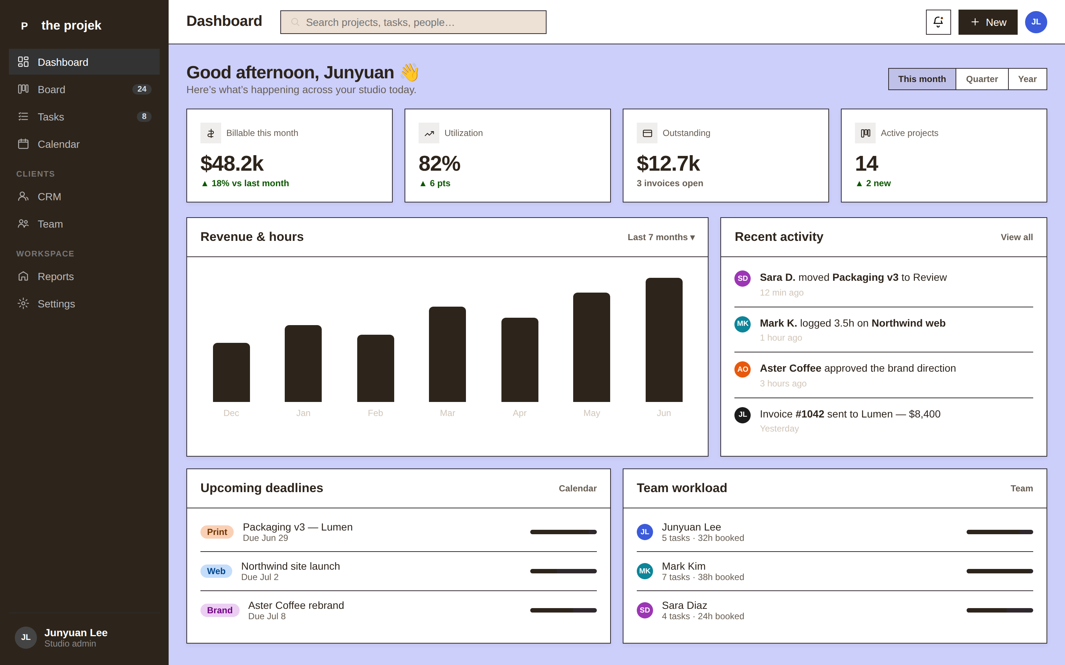Screen dimensions: 1065x665
Task: Click the dollar icon on Billable card
Action: [x=211, y=133]
